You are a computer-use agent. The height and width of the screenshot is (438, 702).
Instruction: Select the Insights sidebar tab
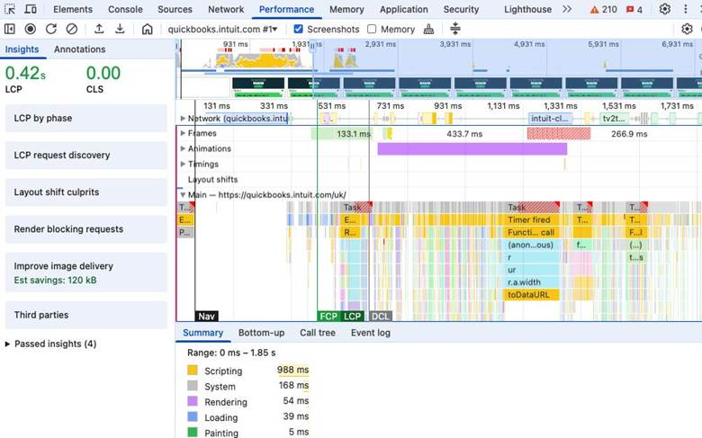tap(22, 49)
